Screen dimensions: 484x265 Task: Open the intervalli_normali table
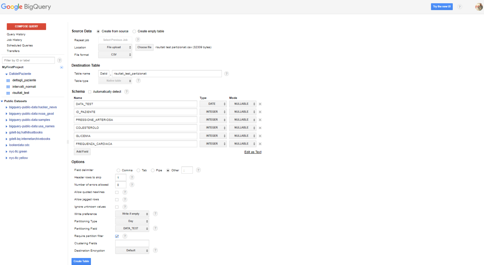click(x=24, y=87)
